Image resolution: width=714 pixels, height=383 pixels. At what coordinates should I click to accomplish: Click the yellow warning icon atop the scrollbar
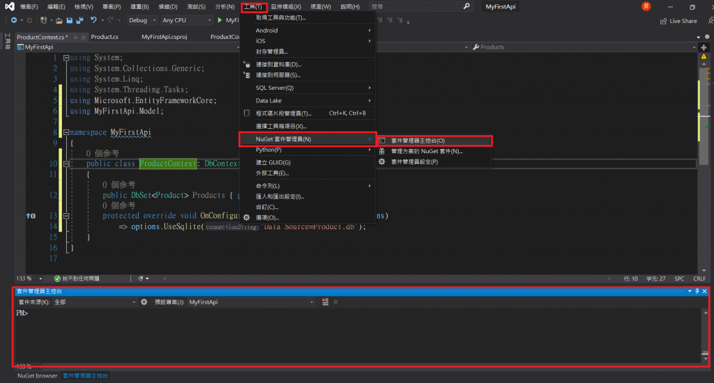click(704, 56)
